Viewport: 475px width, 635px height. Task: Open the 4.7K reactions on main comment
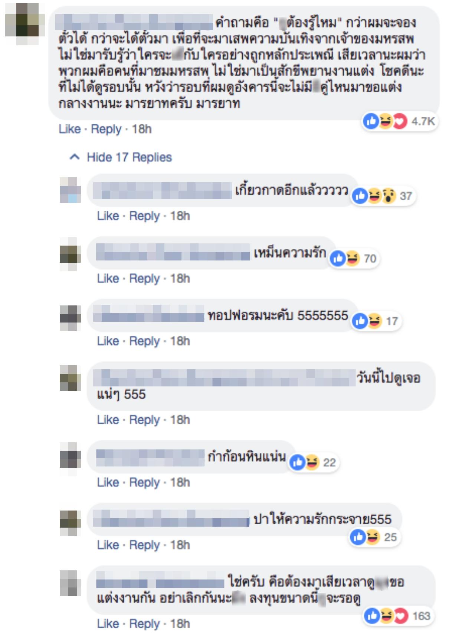tap(399, 121)
